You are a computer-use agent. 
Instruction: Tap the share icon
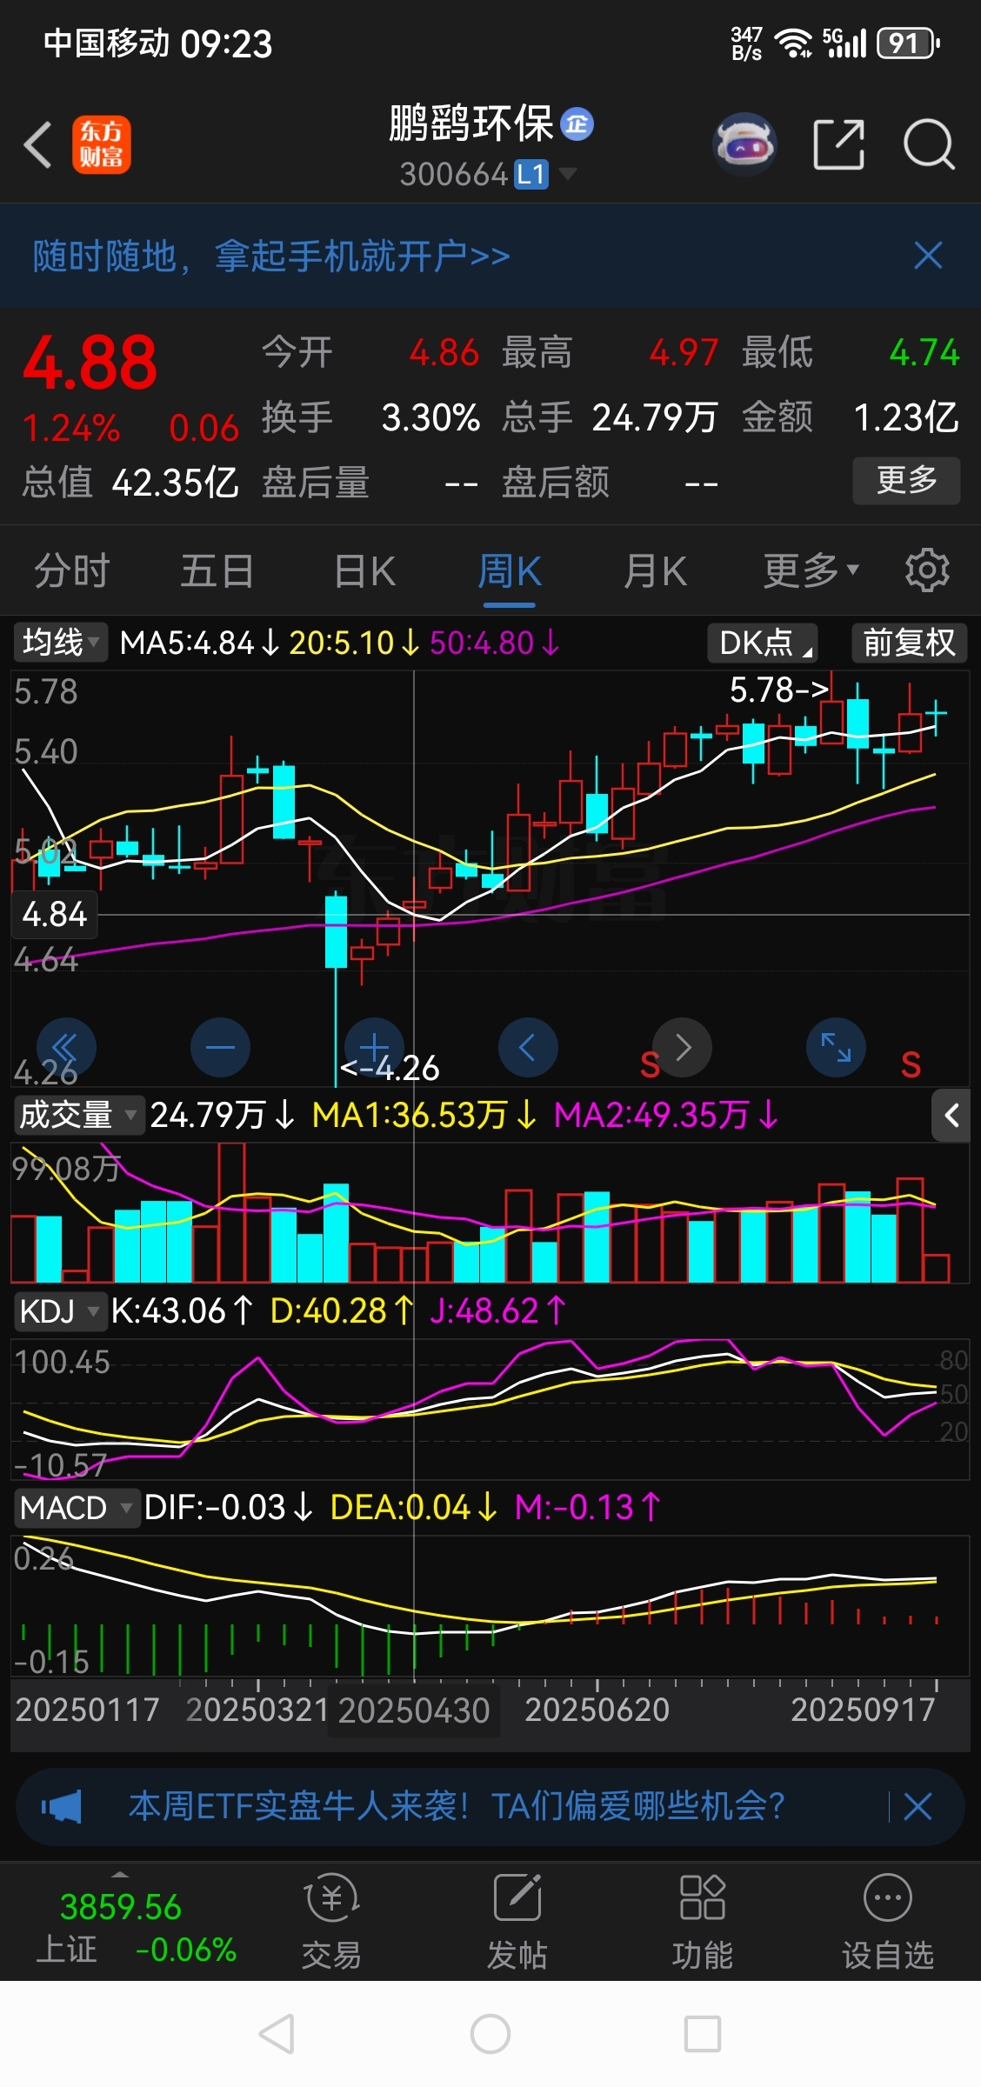(838, 144)
